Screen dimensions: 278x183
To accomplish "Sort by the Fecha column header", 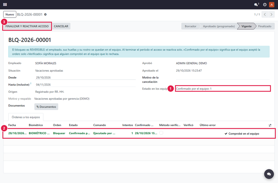I will (x=12, y=125).
